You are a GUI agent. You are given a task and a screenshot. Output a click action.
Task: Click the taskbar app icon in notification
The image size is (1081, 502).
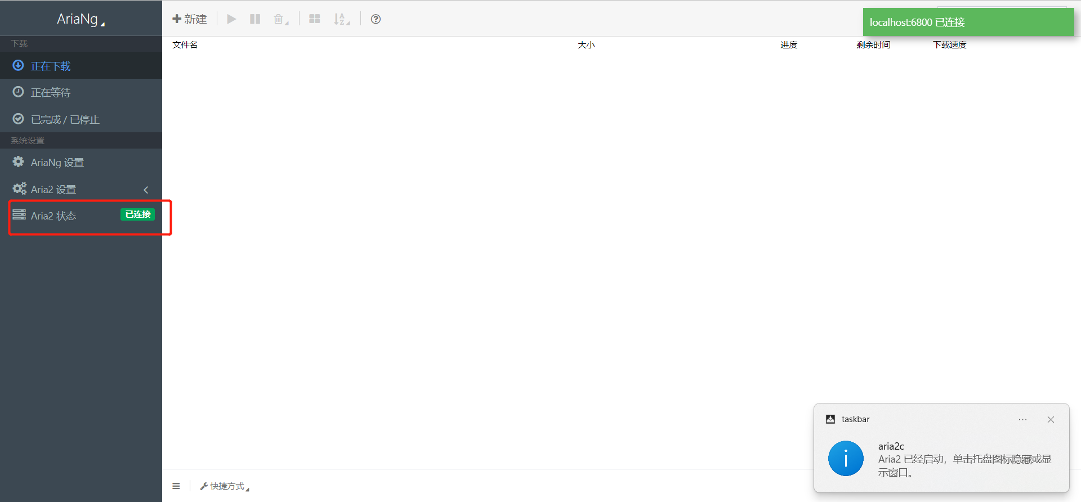tap(830, 419)
